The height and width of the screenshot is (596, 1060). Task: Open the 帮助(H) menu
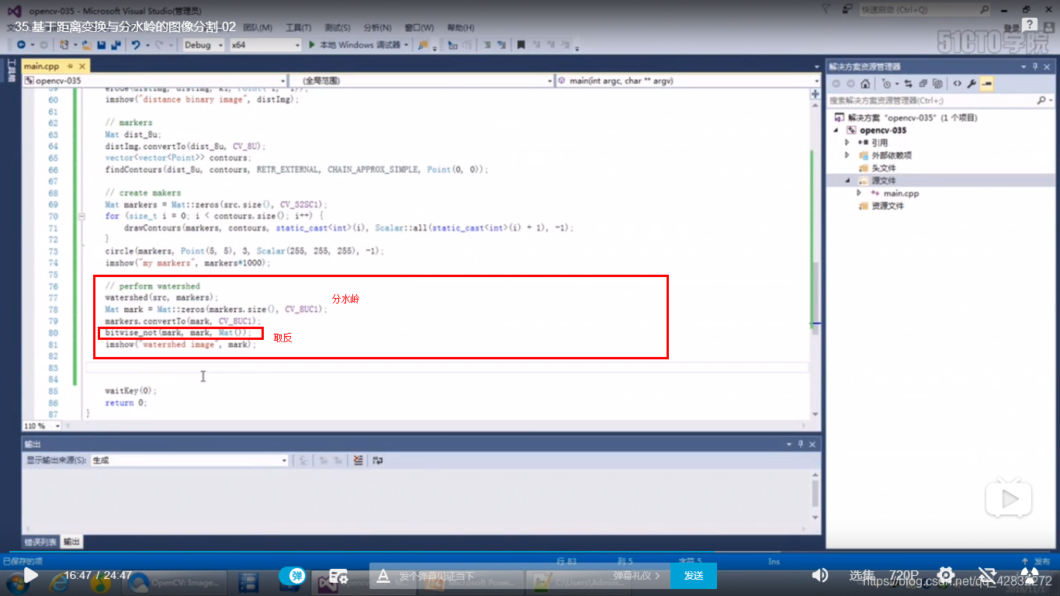tap(461, 27)
